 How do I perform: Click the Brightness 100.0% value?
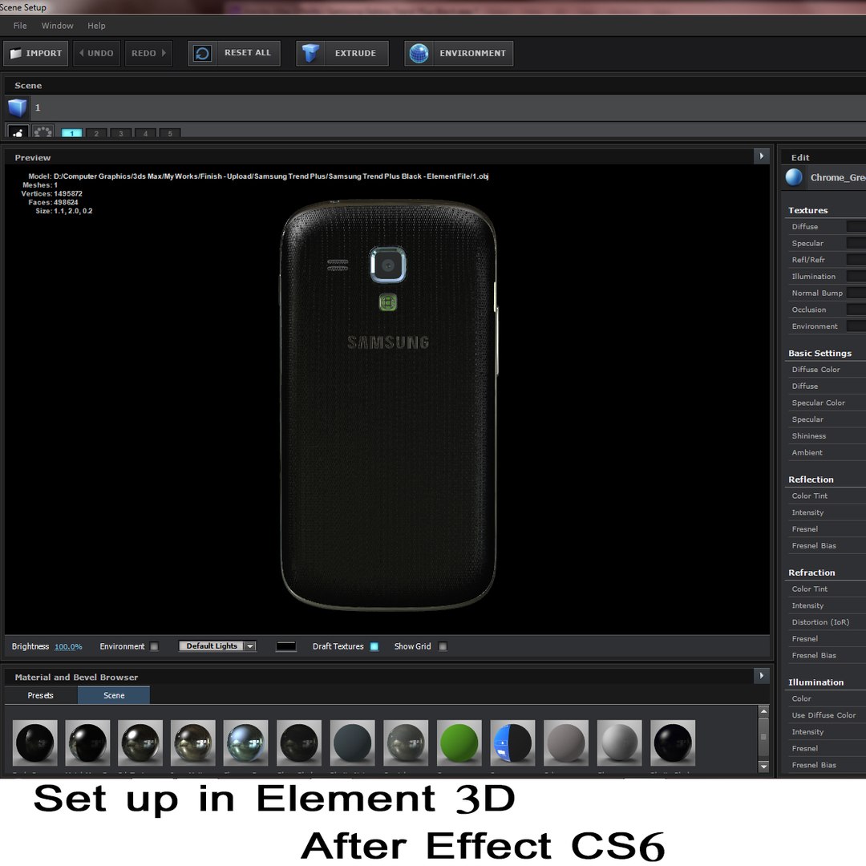coord(68,647)
